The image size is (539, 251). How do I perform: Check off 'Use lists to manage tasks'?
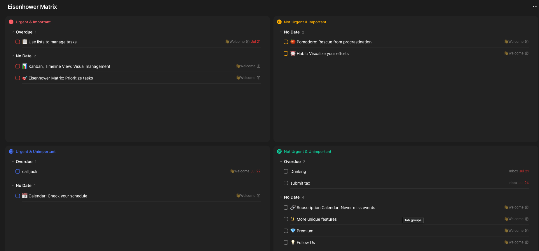click(18, 42)
